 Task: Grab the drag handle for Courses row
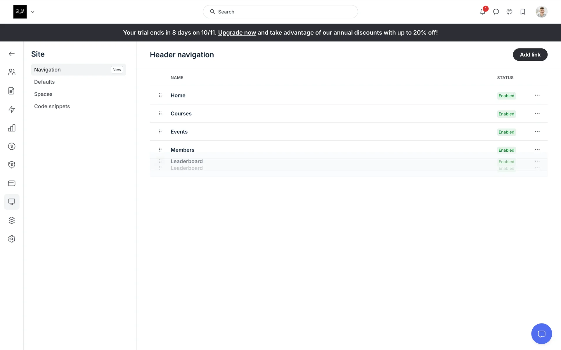[160, 113]
